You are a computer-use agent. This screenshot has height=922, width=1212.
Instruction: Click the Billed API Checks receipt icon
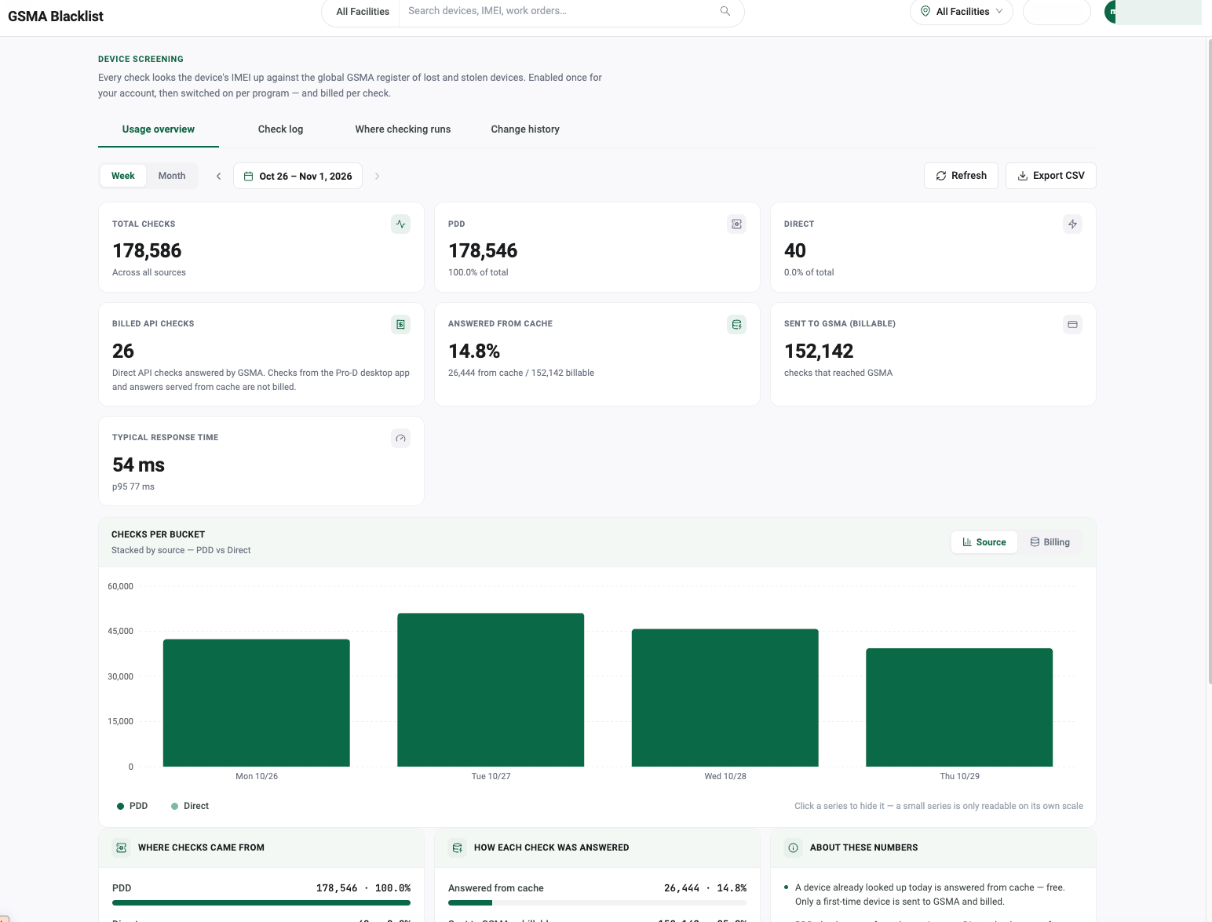coord(400,324)
